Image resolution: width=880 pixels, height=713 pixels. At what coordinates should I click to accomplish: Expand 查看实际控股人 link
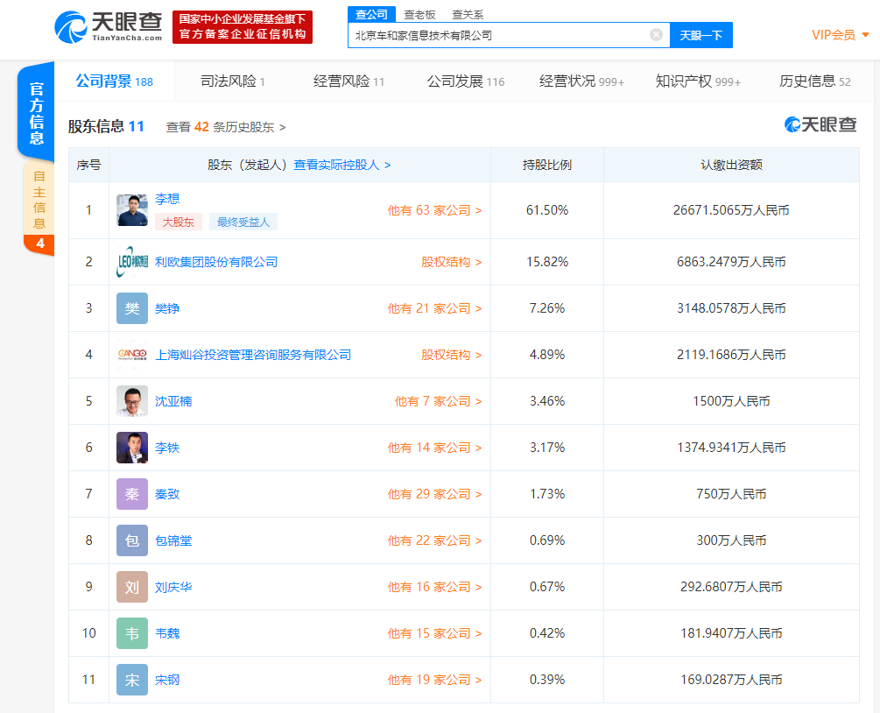pos(341,165)
